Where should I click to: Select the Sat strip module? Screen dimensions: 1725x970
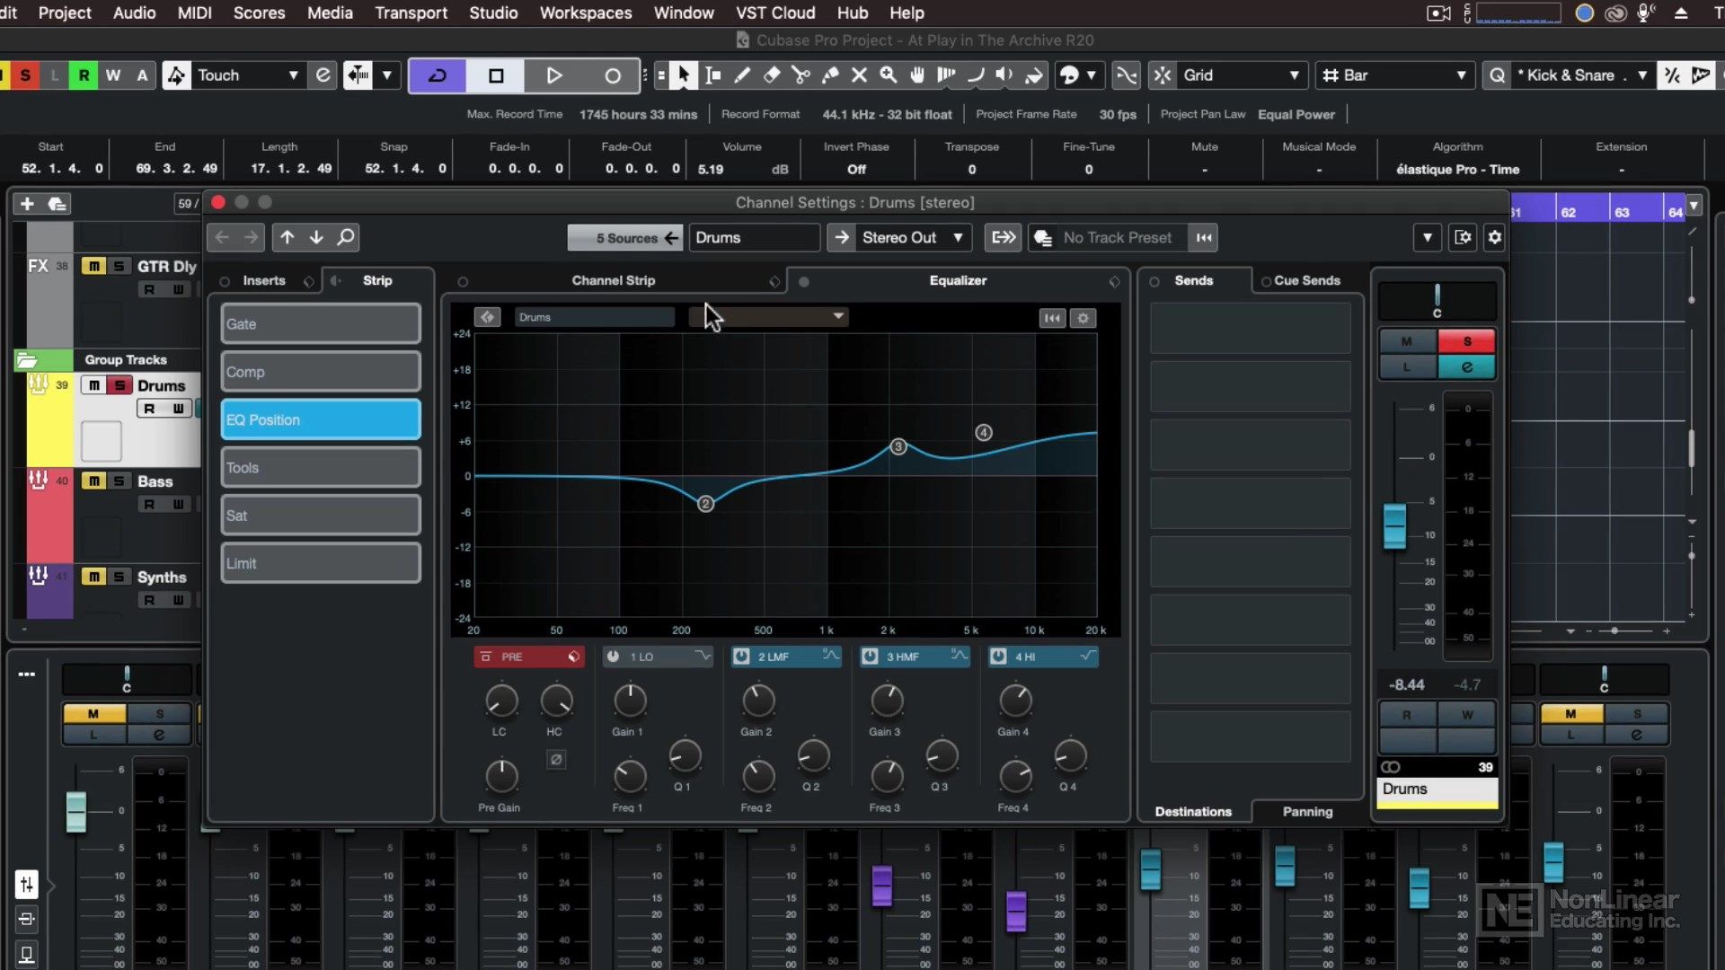pos(321,516)
